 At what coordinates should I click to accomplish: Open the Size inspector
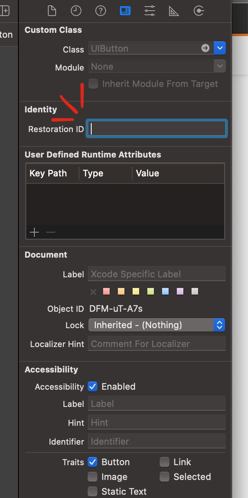click(x=174, y=11)
